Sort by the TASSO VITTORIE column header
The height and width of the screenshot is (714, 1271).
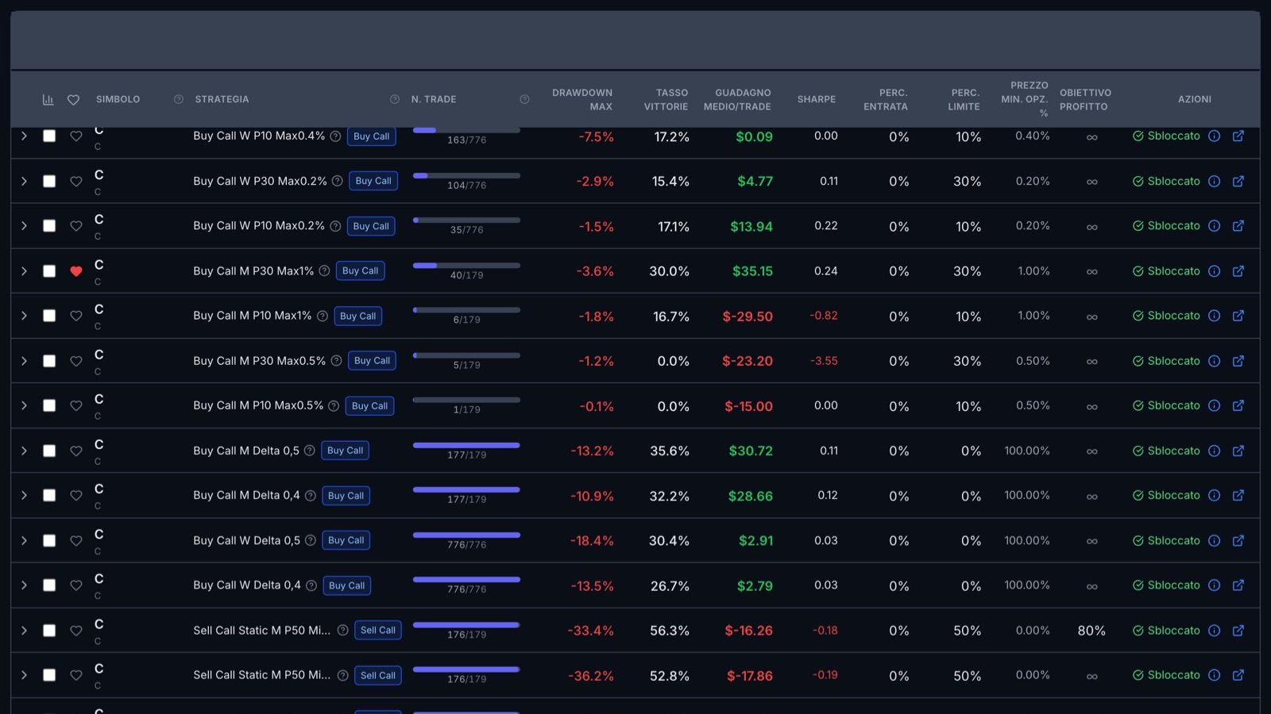pos(666,100)
